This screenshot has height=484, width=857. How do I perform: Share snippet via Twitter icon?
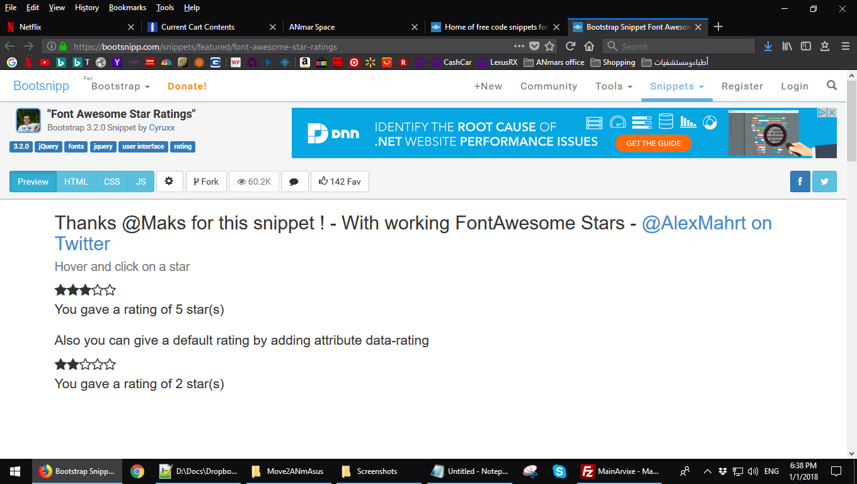824,181
